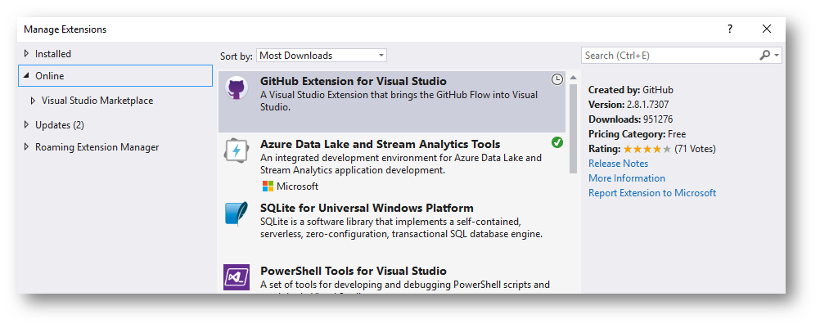Select Roaming Extension Manager item

pyautogui.click(x=97, y=147)
